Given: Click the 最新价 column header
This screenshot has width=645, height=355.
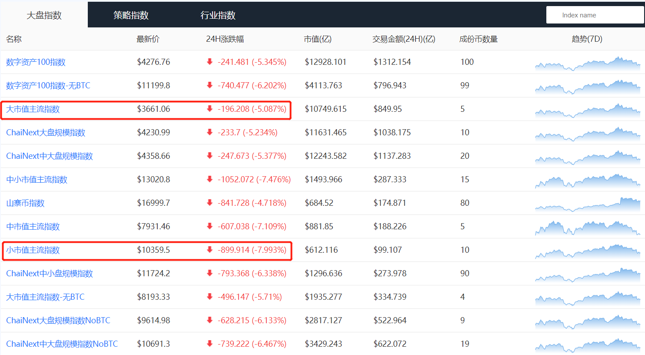Looking at the screenshot, I should click(148, 39).
